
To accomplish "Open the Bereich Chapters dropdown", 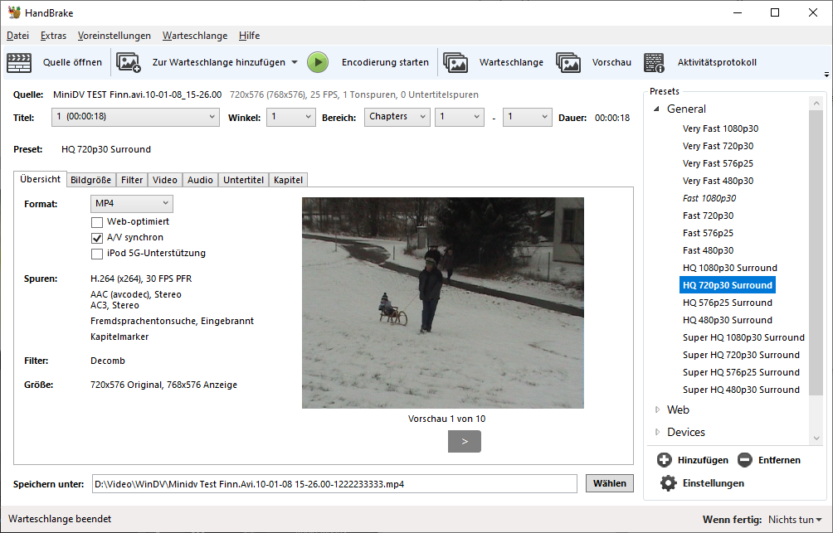I will [x=397, y=117].
